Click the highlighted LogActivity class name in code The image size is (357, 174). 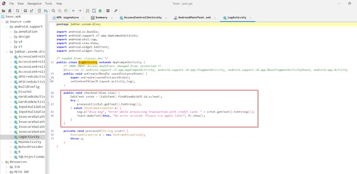88,62
